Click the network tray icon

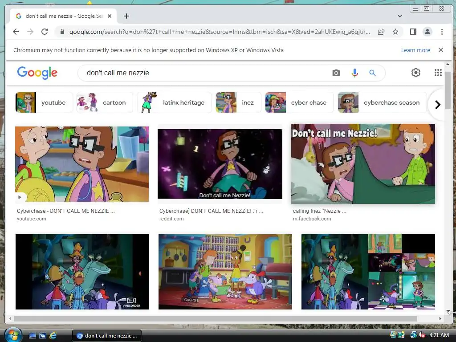413,335
